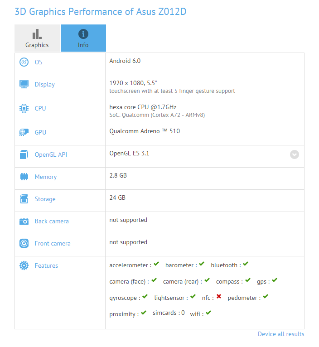Click the OpenGL API cube icon

point(24,154)
